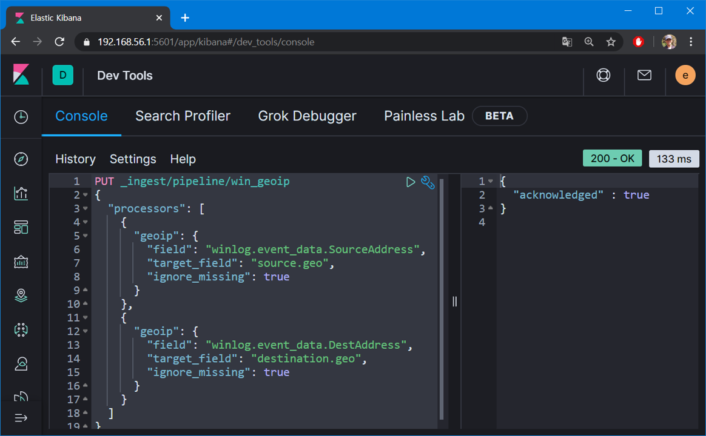Open the newsfeed mail icon
This screenshot has height=436, width=706.
point(644,75)
